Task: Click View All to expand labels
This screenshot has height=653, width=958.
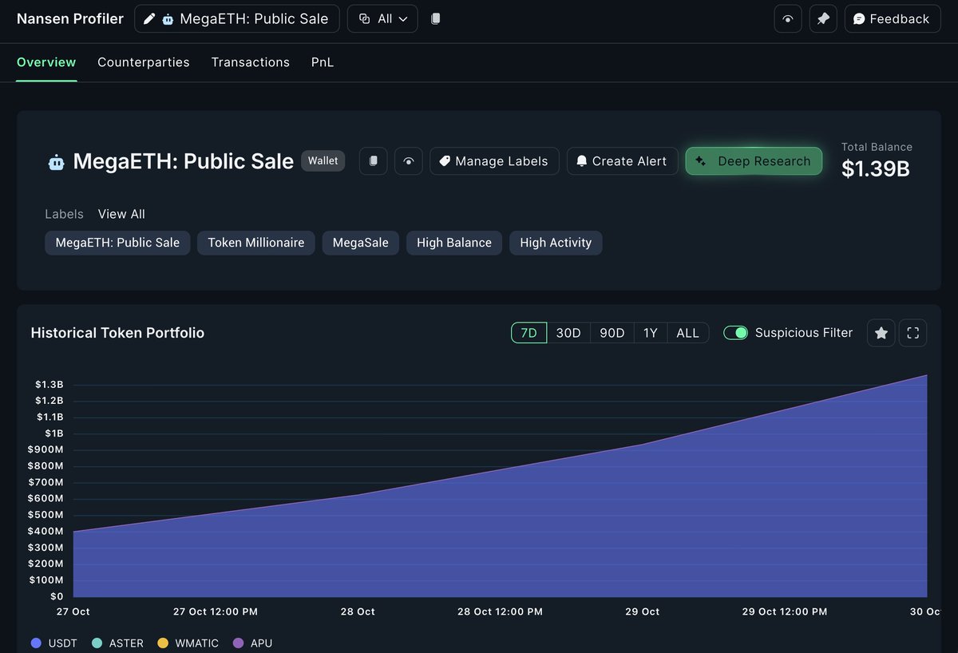Action: pyautogui.click(x=121, y=214)
